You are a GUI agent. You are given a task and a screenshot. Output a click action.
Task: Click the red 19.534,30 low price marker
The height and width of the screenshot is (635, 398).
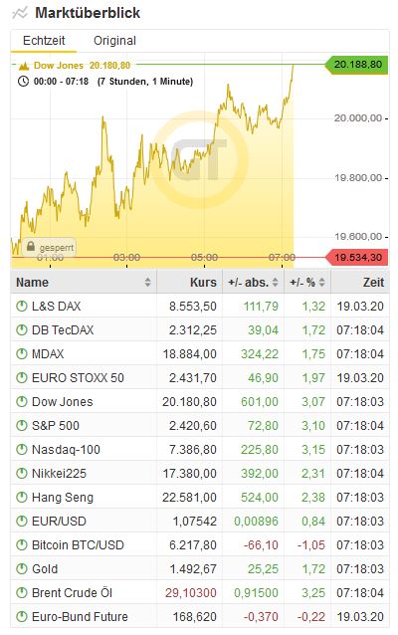[357, 257]
